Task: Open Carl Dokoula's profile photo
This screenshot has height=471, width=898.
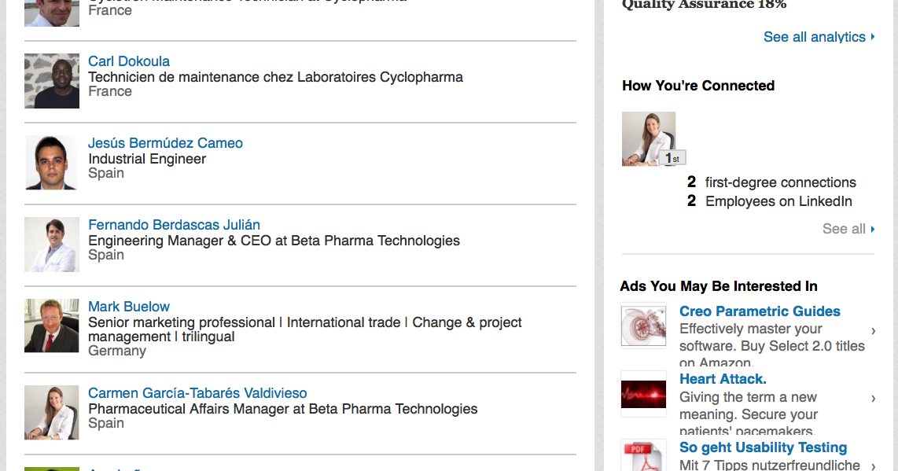Action: (x=52, y=80)
